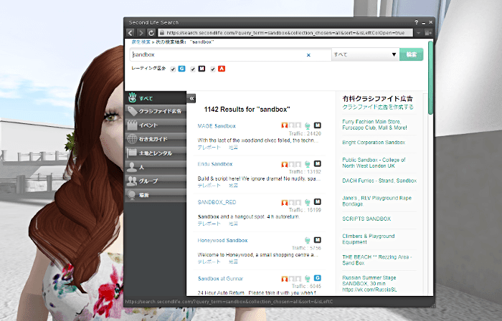The height and width of the screenshot is (321, 502).
Task: Click the green 検索 search button
Action: click(x=412, y=54)
